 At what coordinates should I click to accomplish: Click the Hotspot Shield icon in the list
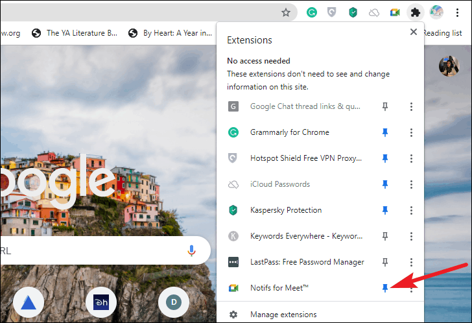coord(233,158)
